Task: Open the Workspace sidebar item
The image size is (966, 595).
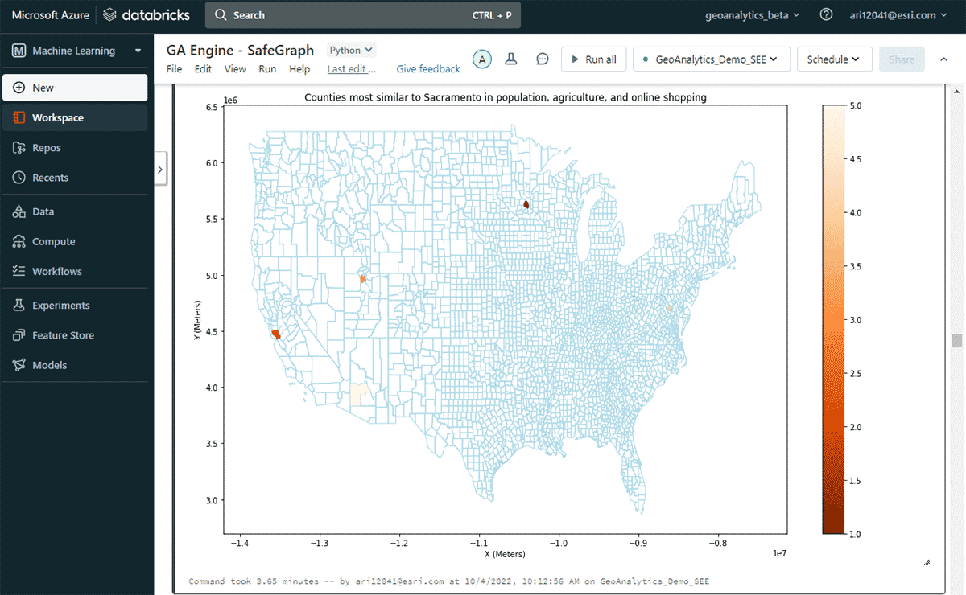Action: tap(58, 117)
